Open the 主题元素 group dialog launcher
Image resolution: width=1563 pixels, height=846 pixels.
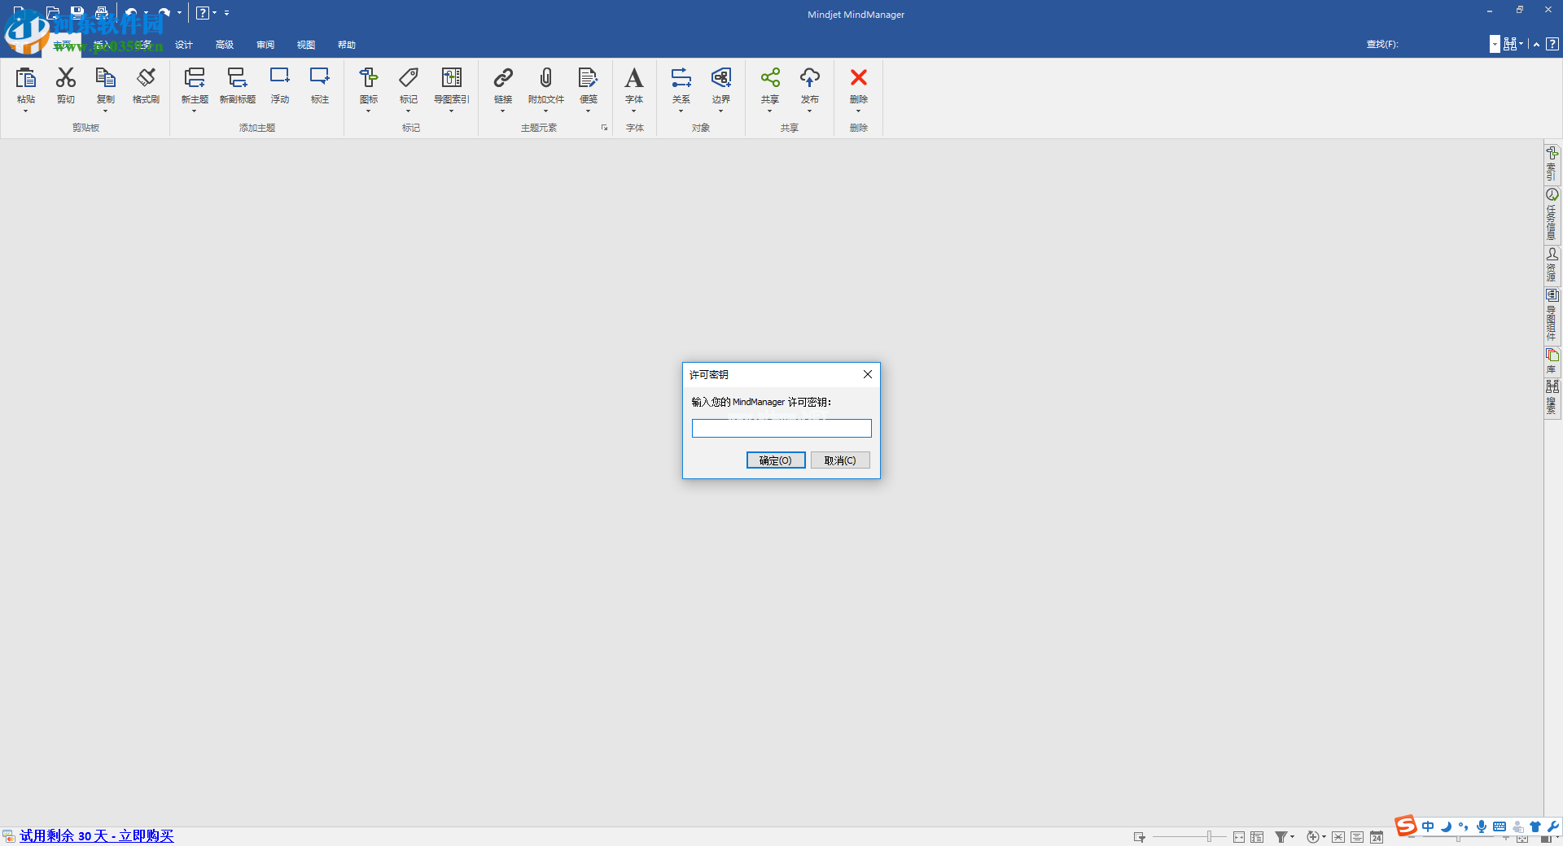click(604, 128)
